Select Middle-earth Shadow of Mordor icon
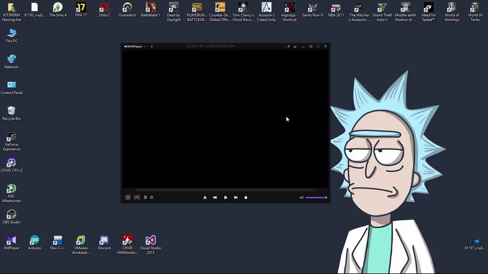 405,12
